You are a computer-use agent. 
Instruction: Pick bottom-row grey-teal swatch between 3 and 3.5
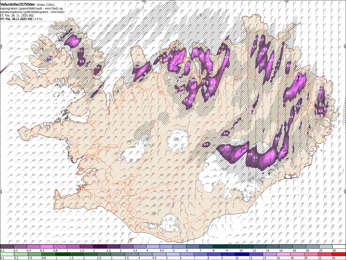pos(117,254)
